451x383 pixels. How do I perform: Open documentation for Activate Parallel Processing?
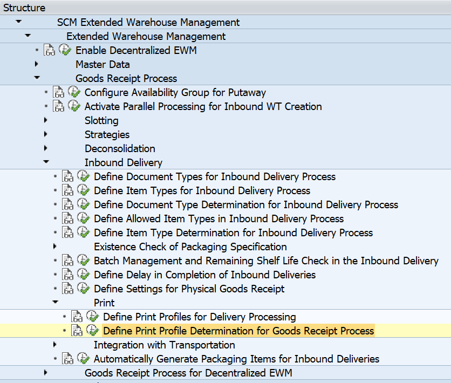click(x=58, y=106)
